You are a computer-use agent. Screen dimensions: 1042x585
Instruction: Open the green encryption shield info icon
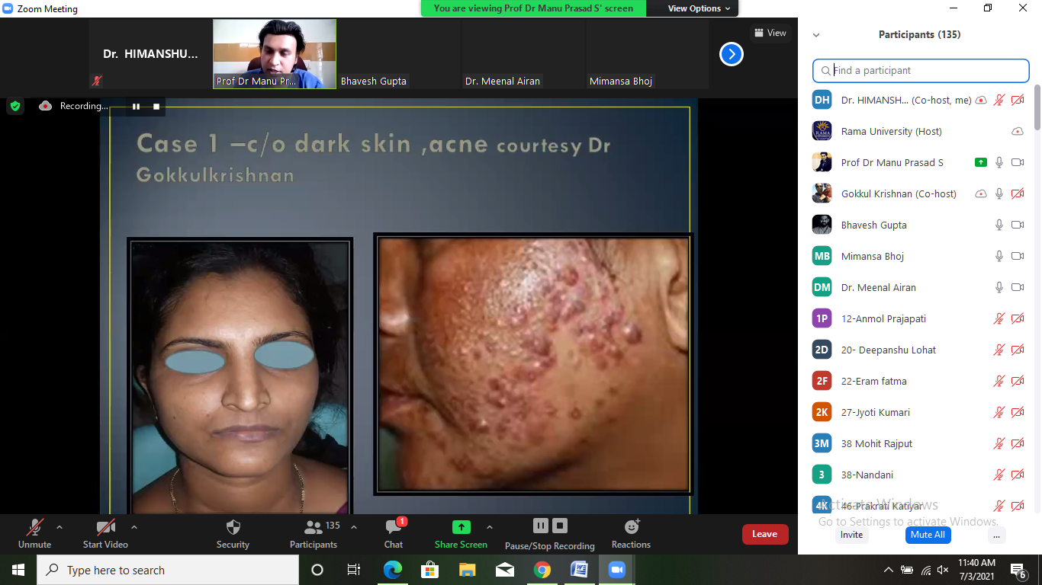15,107
